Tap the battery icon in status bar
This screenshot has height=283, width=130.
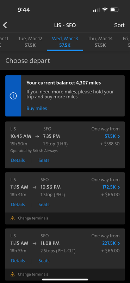[x=114, y=10]
